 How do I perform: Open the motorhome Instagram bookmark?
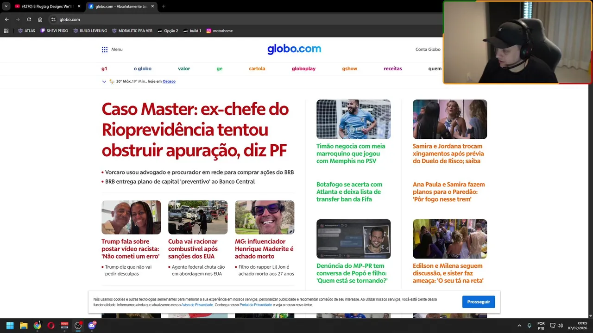pos(220,31)
